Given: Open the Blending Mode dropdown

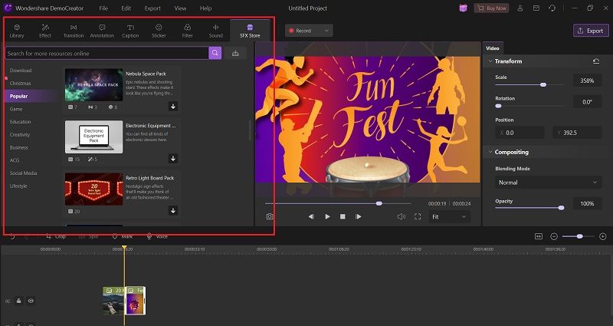Looking at the screenshot, I should click(x=548, y=183).
